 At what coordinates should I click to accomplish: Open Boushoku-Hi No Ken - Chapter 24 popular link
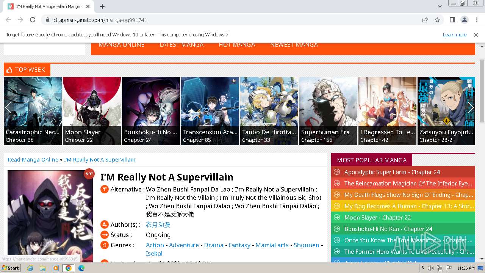(x=388, y=229)
